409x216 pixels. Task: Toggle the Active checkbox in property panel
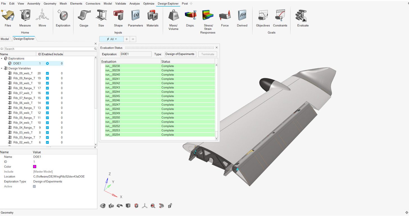[x=34, y=186]
